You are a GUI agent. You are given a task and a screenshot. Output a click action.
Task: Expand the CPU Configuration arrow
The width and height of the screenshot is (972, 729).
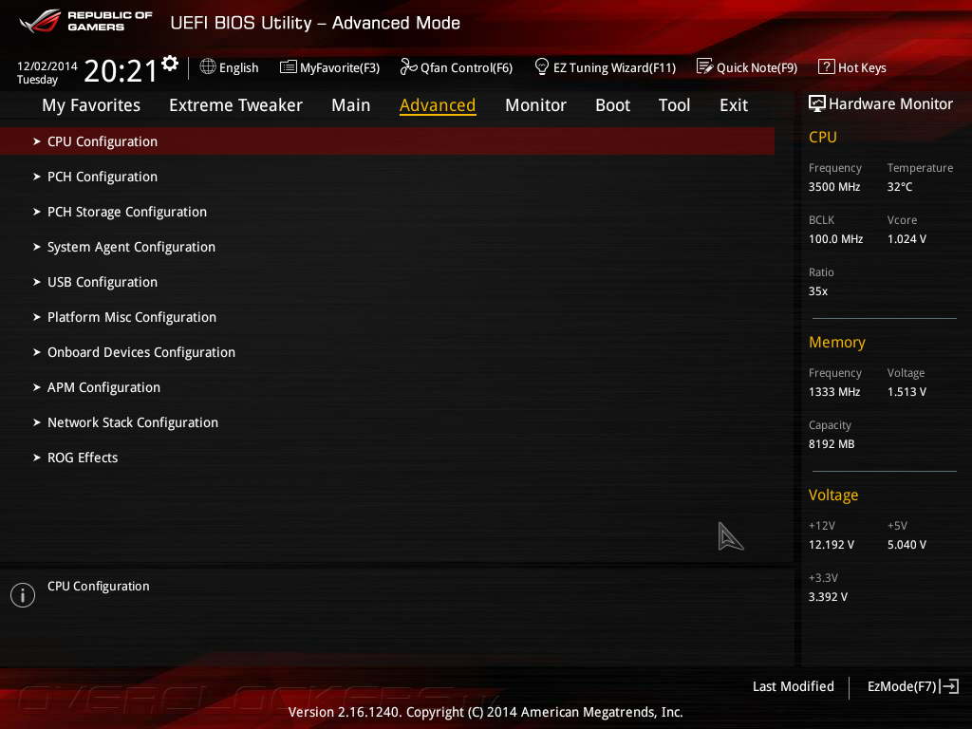pyautogui.click(x=37, y=141)
